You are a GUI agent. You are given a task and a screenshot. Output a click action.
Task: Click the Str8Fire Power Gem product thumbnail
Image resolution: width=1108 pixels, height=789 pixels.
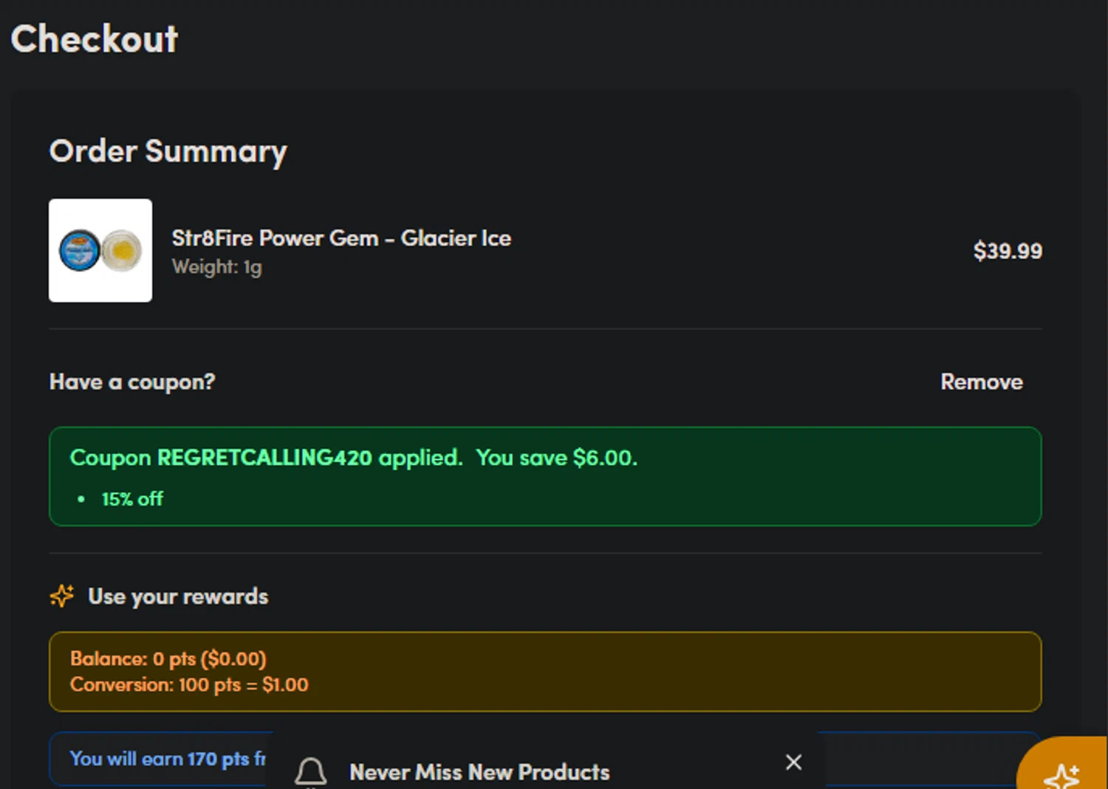point(100,250)
